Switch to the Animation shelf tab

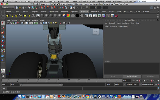65,12
